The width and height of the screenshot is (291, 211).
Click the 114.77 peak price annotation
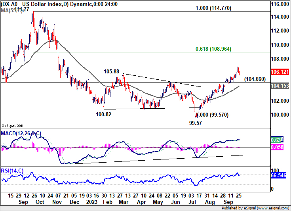[x=21, y=9]
